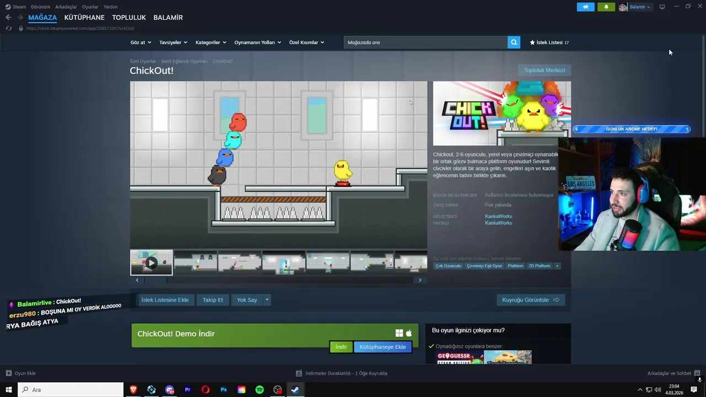Click the taskbar volume speaker icon
The image size is (706, 397).
657,390
